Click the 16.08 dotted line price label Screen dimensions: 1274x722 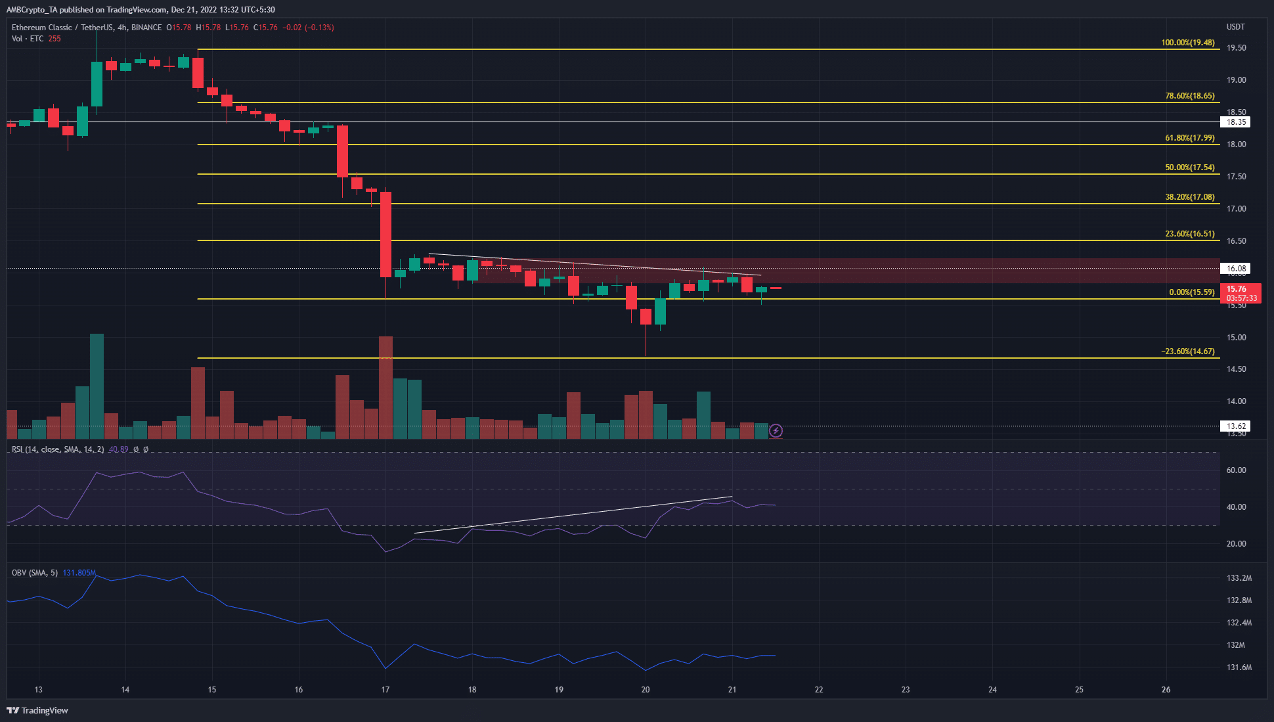(1235, 269)
